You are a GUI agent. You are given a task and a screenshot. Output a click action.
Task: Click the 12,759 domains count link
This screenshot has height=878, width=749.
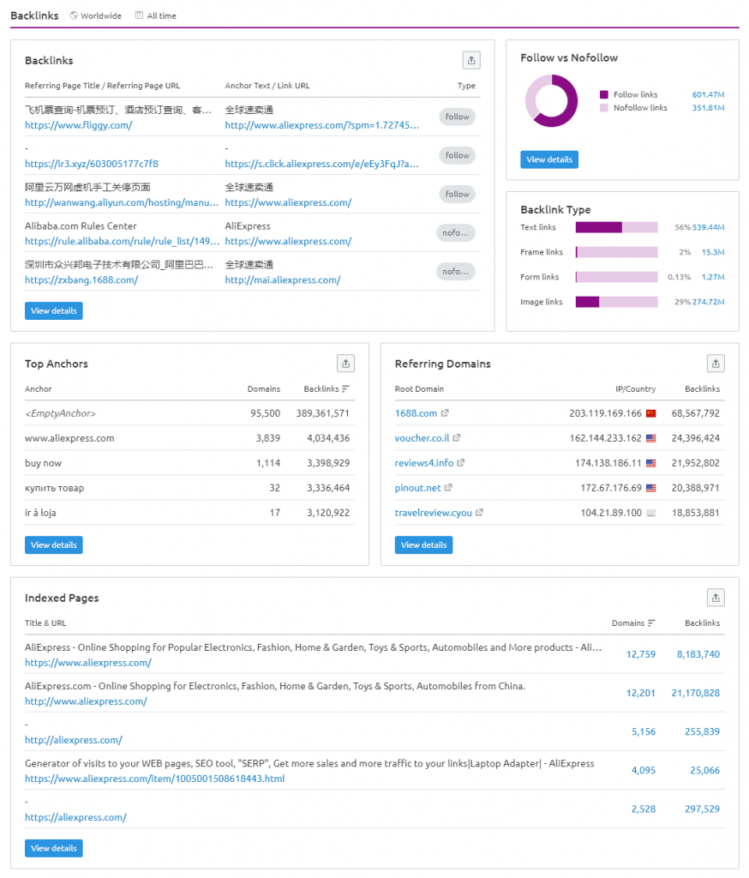point(641,654)
